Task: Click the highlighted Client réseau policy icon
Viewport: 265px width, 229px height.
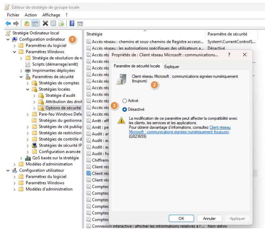Action: (x=88, y=173)
